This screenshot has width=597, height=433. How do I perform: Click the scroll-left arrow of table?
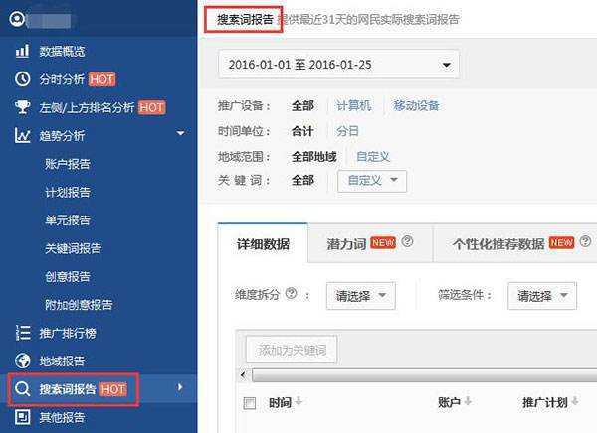[x=244, y=375]
